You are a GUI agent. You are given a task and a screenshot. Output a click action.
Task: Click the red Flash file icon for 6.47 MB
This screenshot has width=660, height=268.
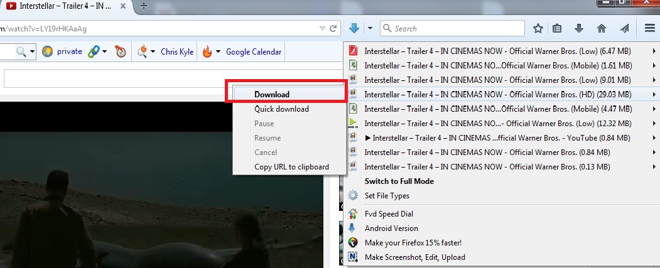353,51
